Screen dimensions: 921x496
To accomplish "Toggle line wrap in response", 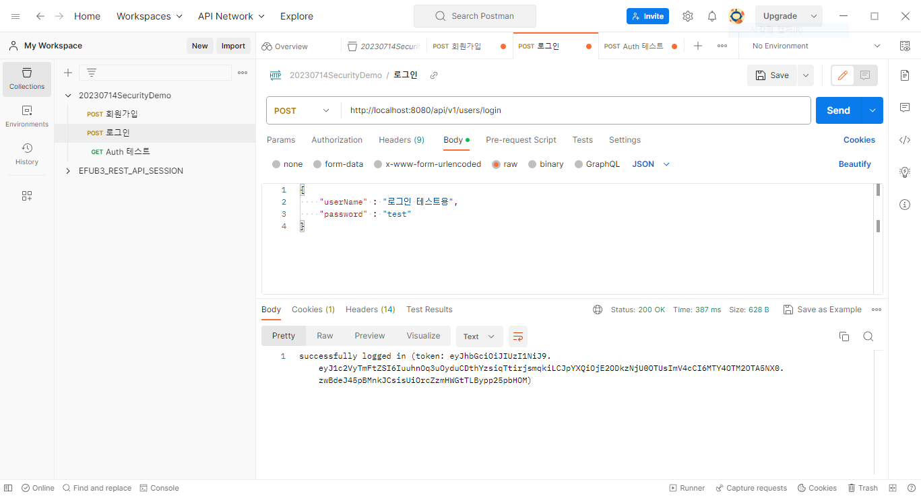I will coord(518,336).
